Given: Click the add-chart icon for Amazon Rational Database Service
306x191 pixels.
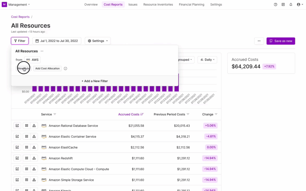Looking at the screenshot, I should 17,126.
